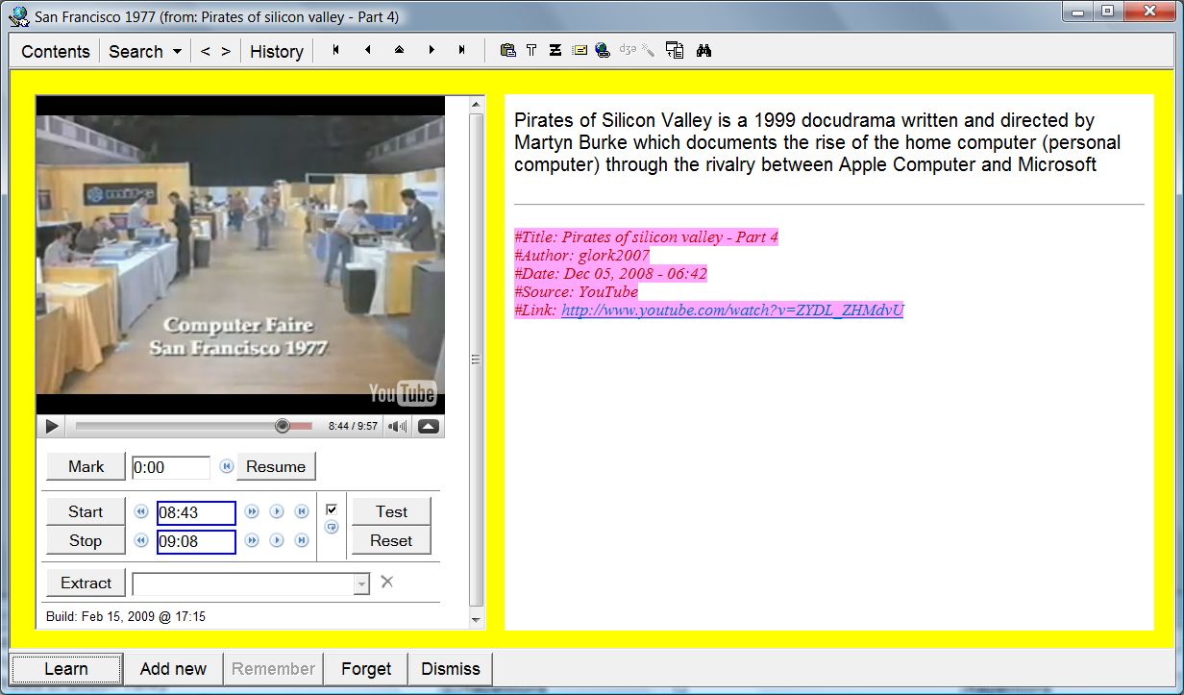Open the Search dropdown arrow
Image resolution: width=1184 pixels, height=695 pixels.
pos(177,52)
